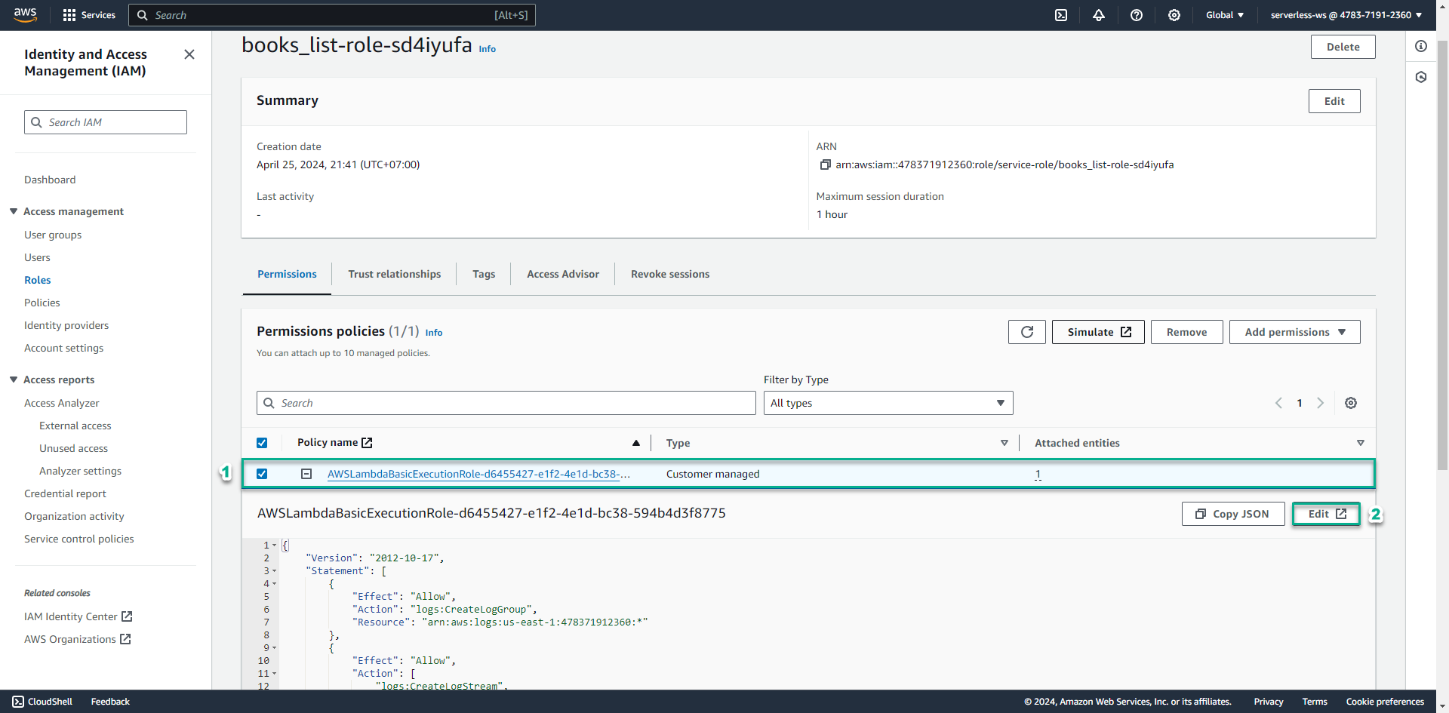Open Roles in the IAM sidebar
The width and height of the screenshot is (1449, 713).
click(x=38, y=280)
